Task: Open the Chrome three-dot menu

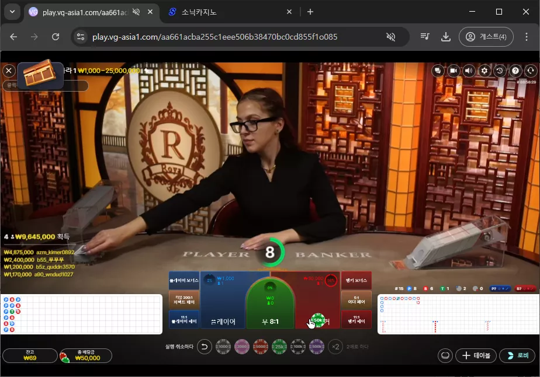Action: (x=527, y=37)
